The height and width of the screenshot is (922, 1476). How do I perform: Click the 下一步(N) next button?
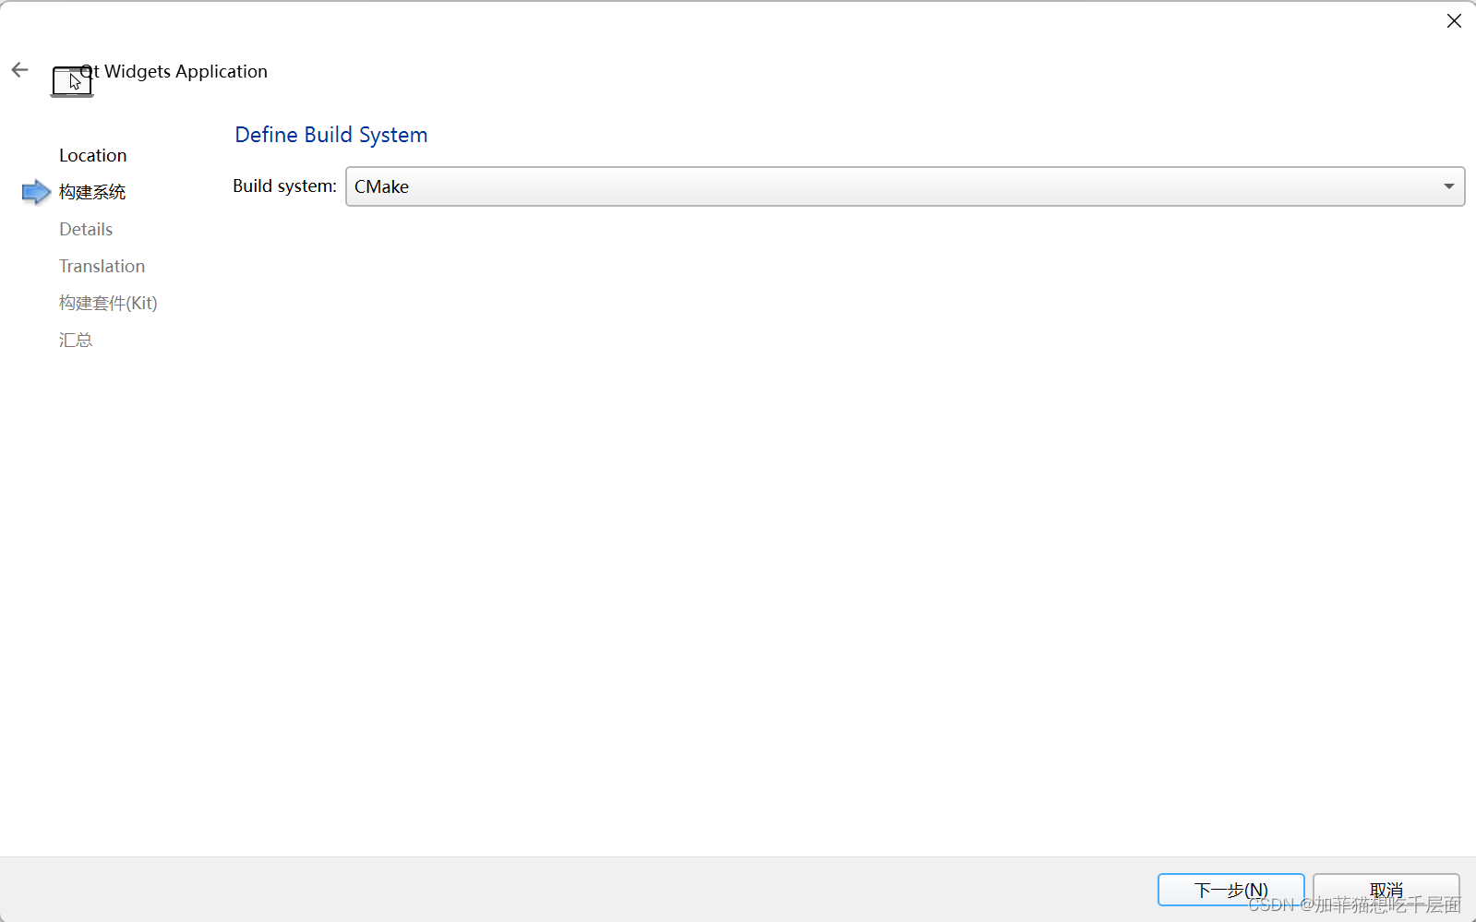[1230, 890]
